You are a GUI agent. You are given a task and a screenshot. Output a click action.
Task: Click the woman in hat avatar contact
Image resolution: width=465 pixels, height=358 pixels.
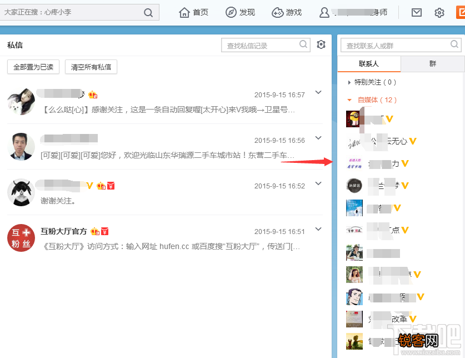coord(354,252)
